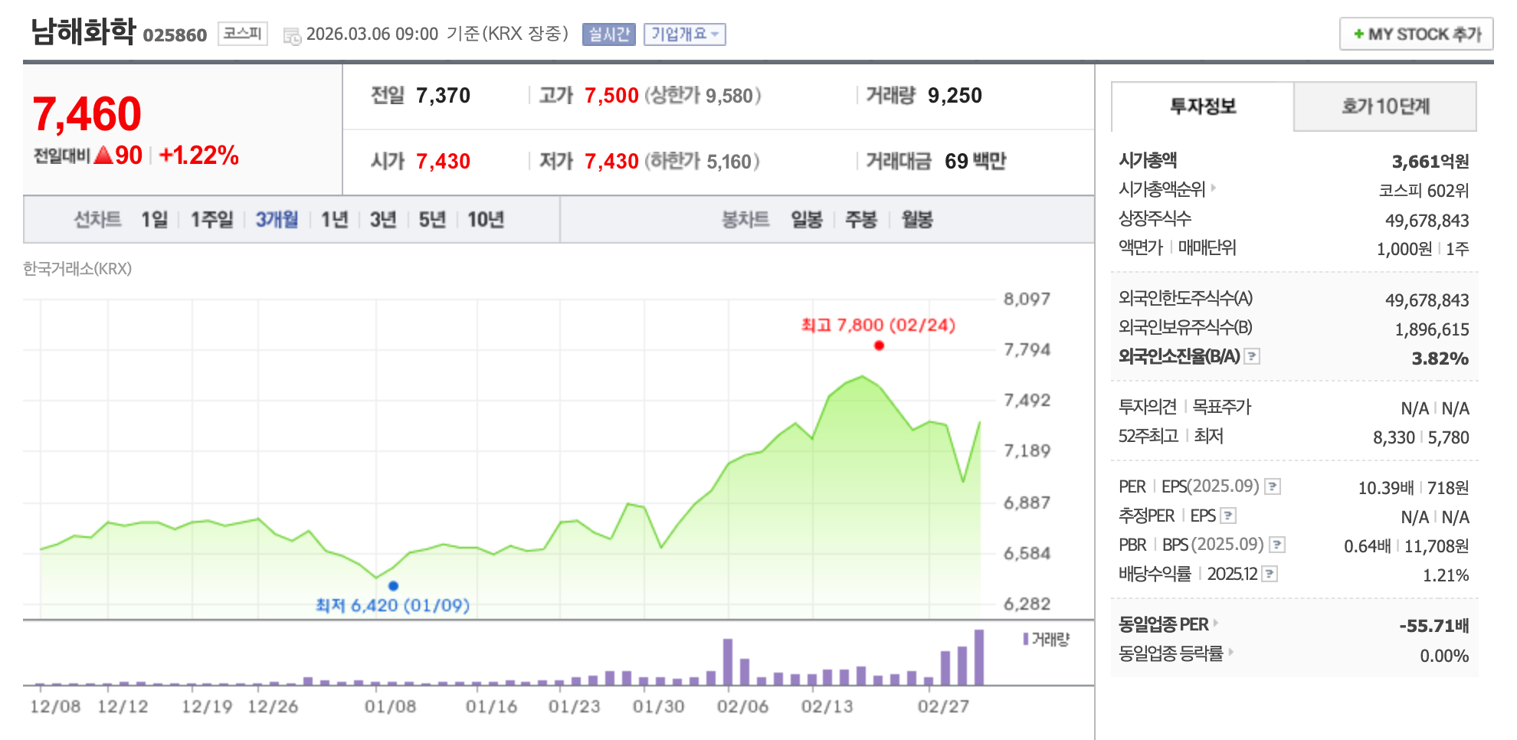Click the 시가총액 value 3,661억원
This screenshot has height=740, width=1517.
coord(1430,162)
